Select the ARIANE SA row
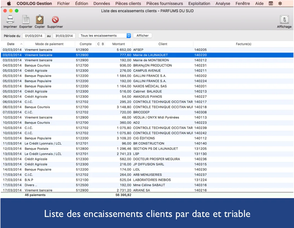This screenshot has height=228, width=294. pyautogui.click(x=147, y=190)
